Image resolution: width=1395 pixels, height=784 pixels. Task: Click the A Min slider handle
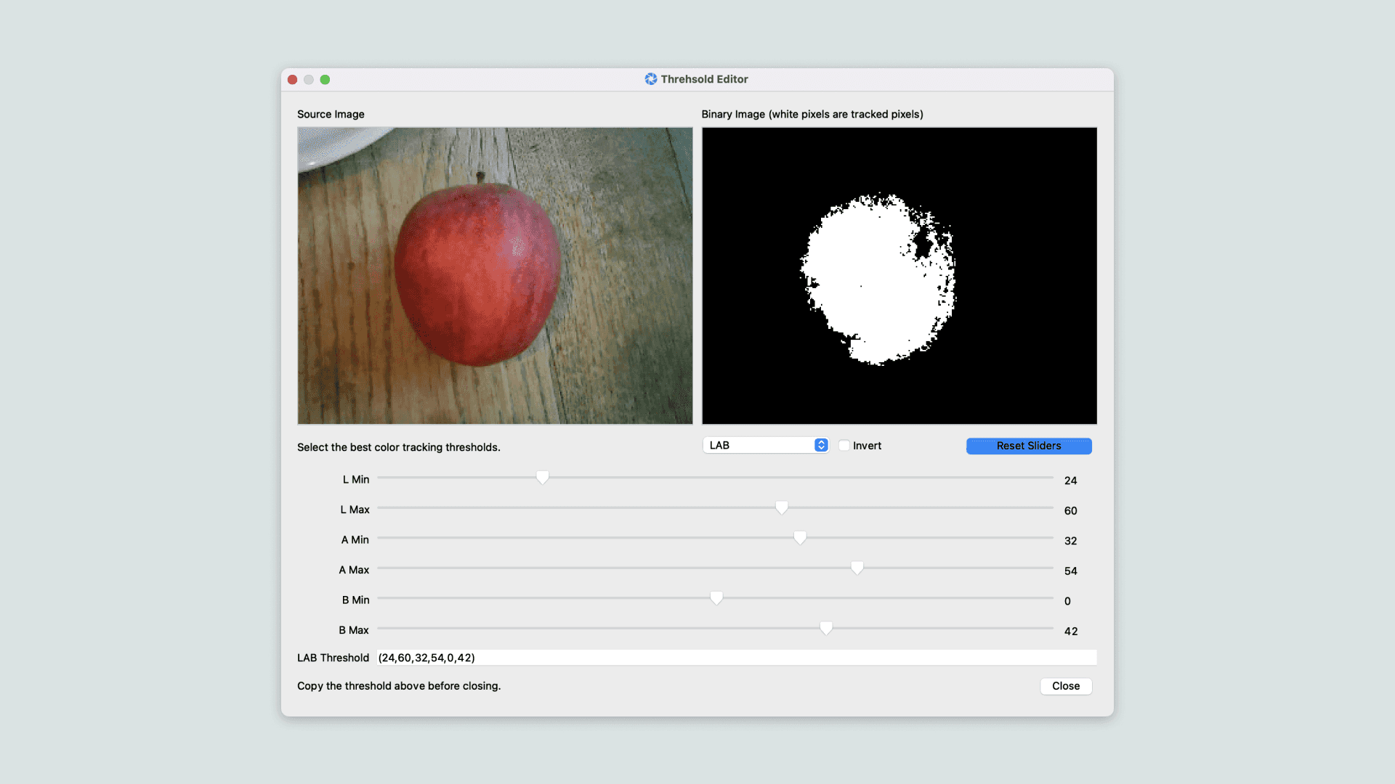tap(799, 538)
